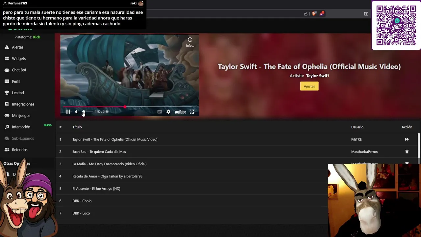Click the Chat Bot robot icon

coord(7,70)
